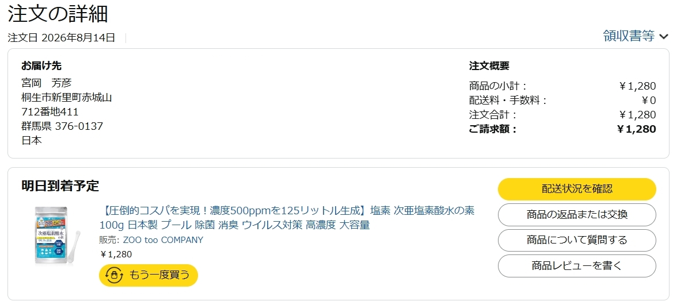Click the postal code line 群馬県 376-0137
Screen dimensions: 677x305
pyautogui.click(x=62, y=126)
